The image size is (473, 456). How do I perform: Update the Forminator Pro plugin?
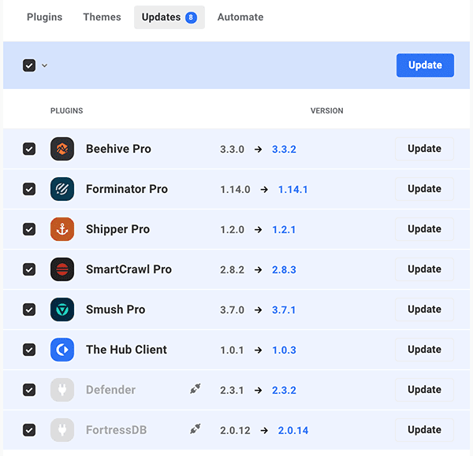[x=424, y=189]
